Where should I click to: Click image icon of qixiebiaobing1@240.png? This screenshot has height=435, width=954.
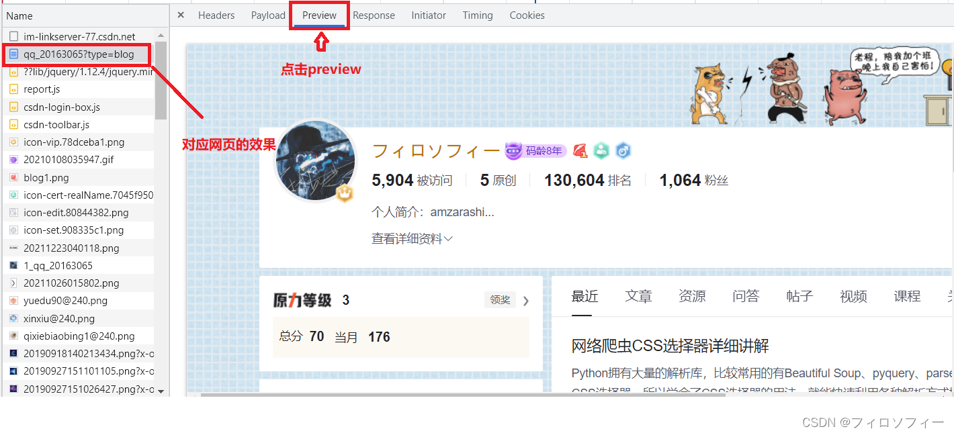click(13, 336)
